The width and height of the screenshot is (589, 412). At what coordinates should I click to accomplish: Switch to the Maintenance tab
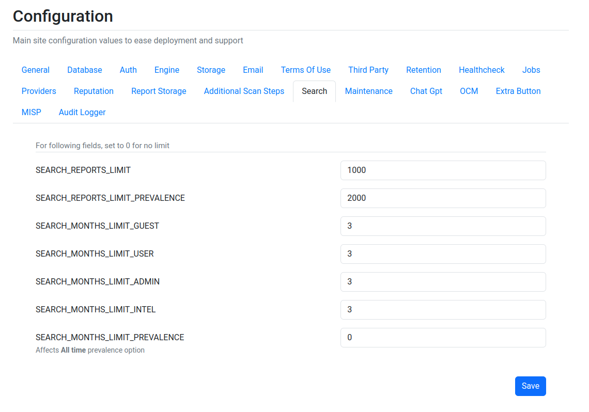[368, 91]
